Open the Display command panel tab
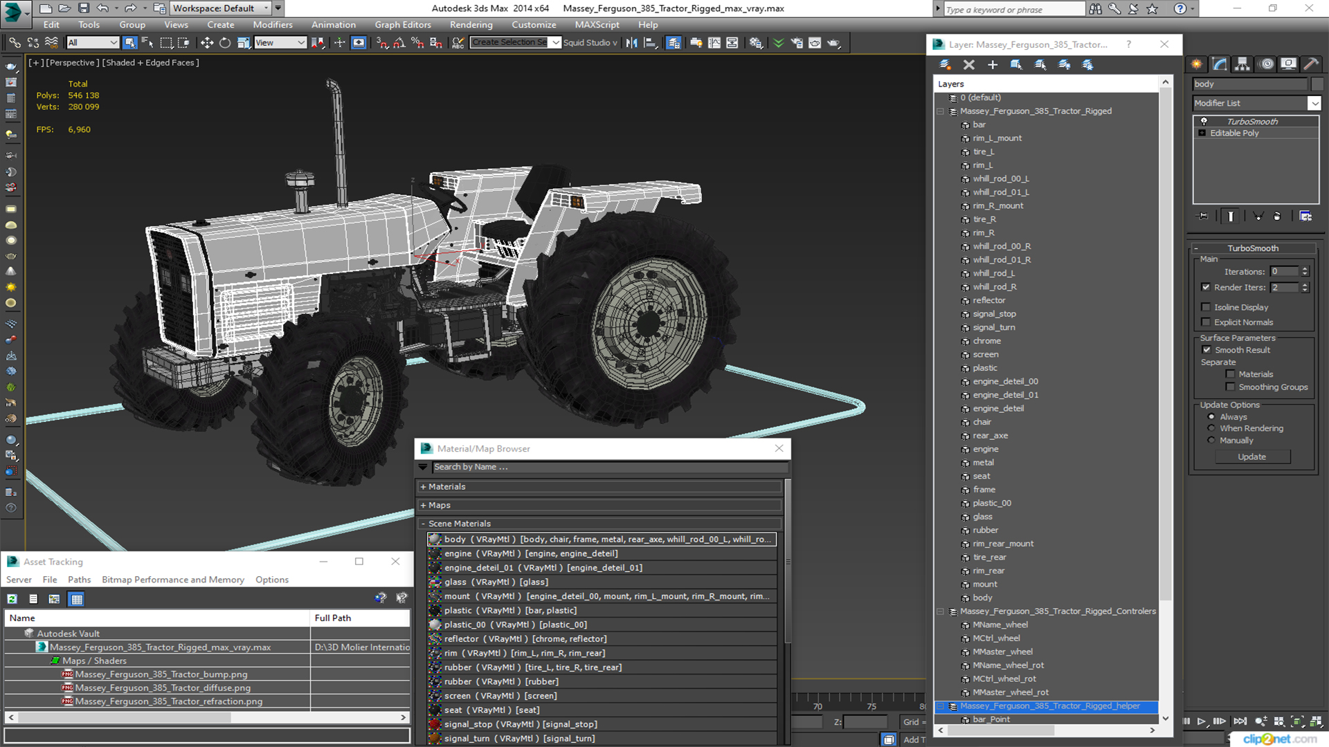This screenshot has height=747, width=1329. (x=1288, y=64)
